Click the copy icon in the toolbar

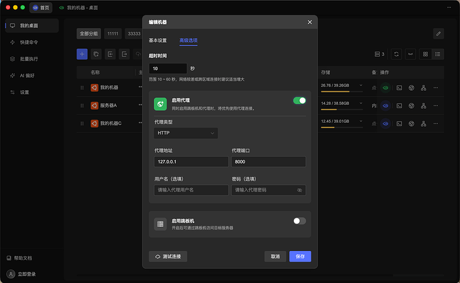point(96,54)
